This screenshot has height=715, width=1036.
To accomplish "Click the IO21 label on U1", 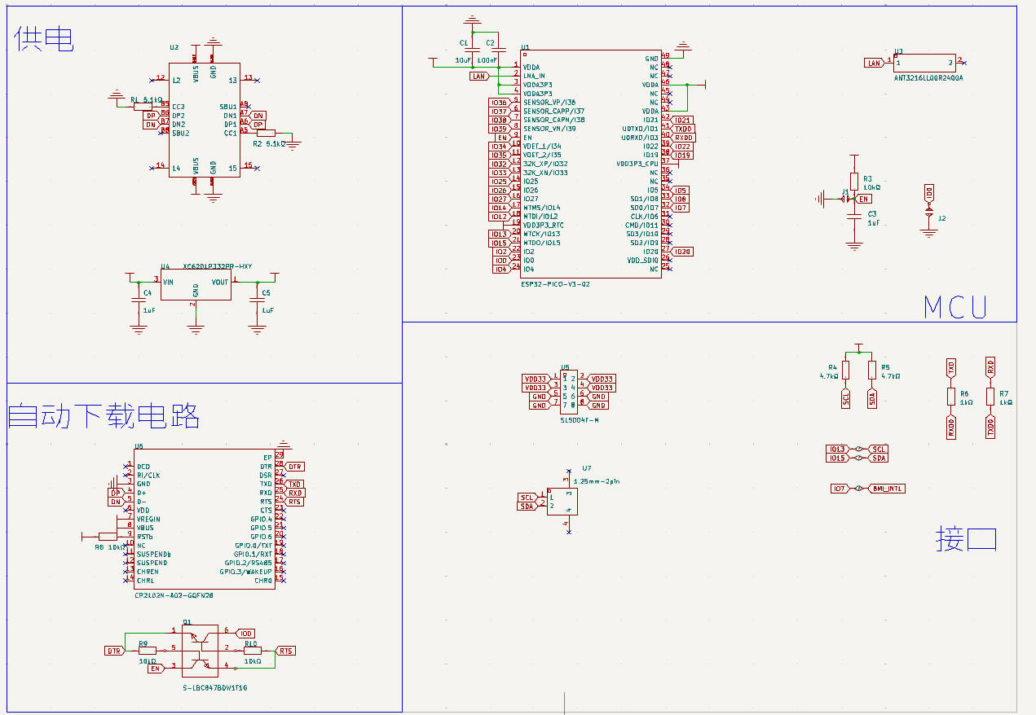I will pyautogui.click(x=682, y=121).
